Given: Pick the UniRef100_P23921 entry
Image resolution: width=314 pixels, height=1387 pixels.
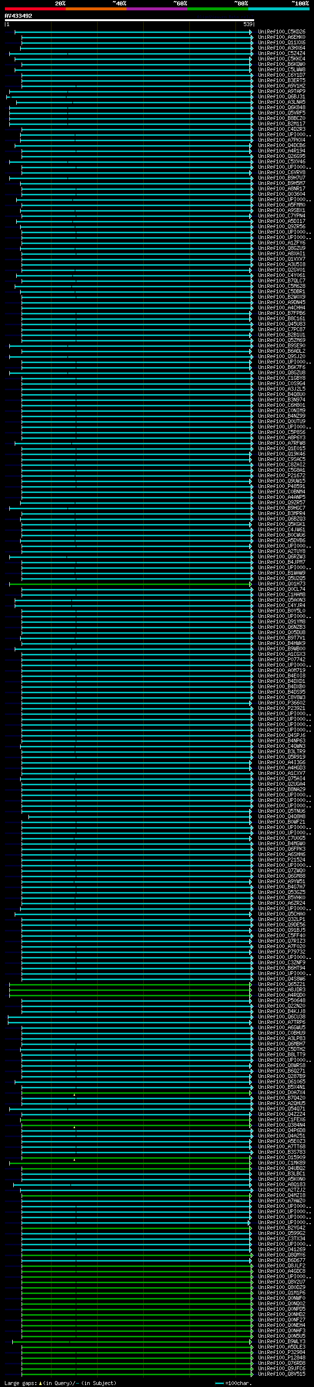Looking at the screenshot, I should click(282, 708).
